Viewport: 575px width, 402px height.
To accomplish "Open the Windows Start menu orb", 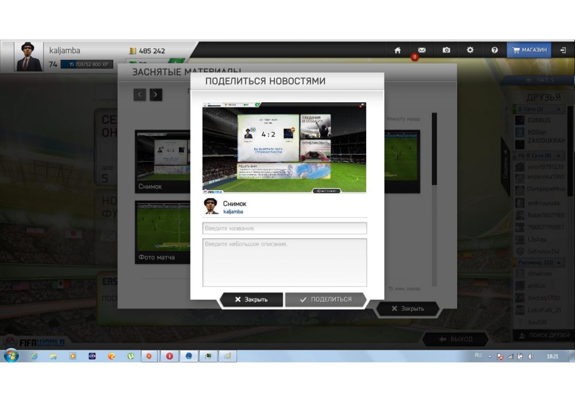I will click(x=11, y=355).
